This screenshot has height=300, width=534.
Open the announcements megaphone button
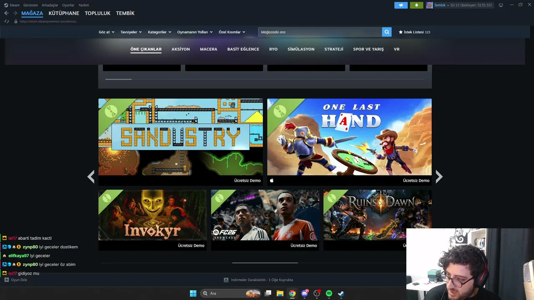[401, 5]
